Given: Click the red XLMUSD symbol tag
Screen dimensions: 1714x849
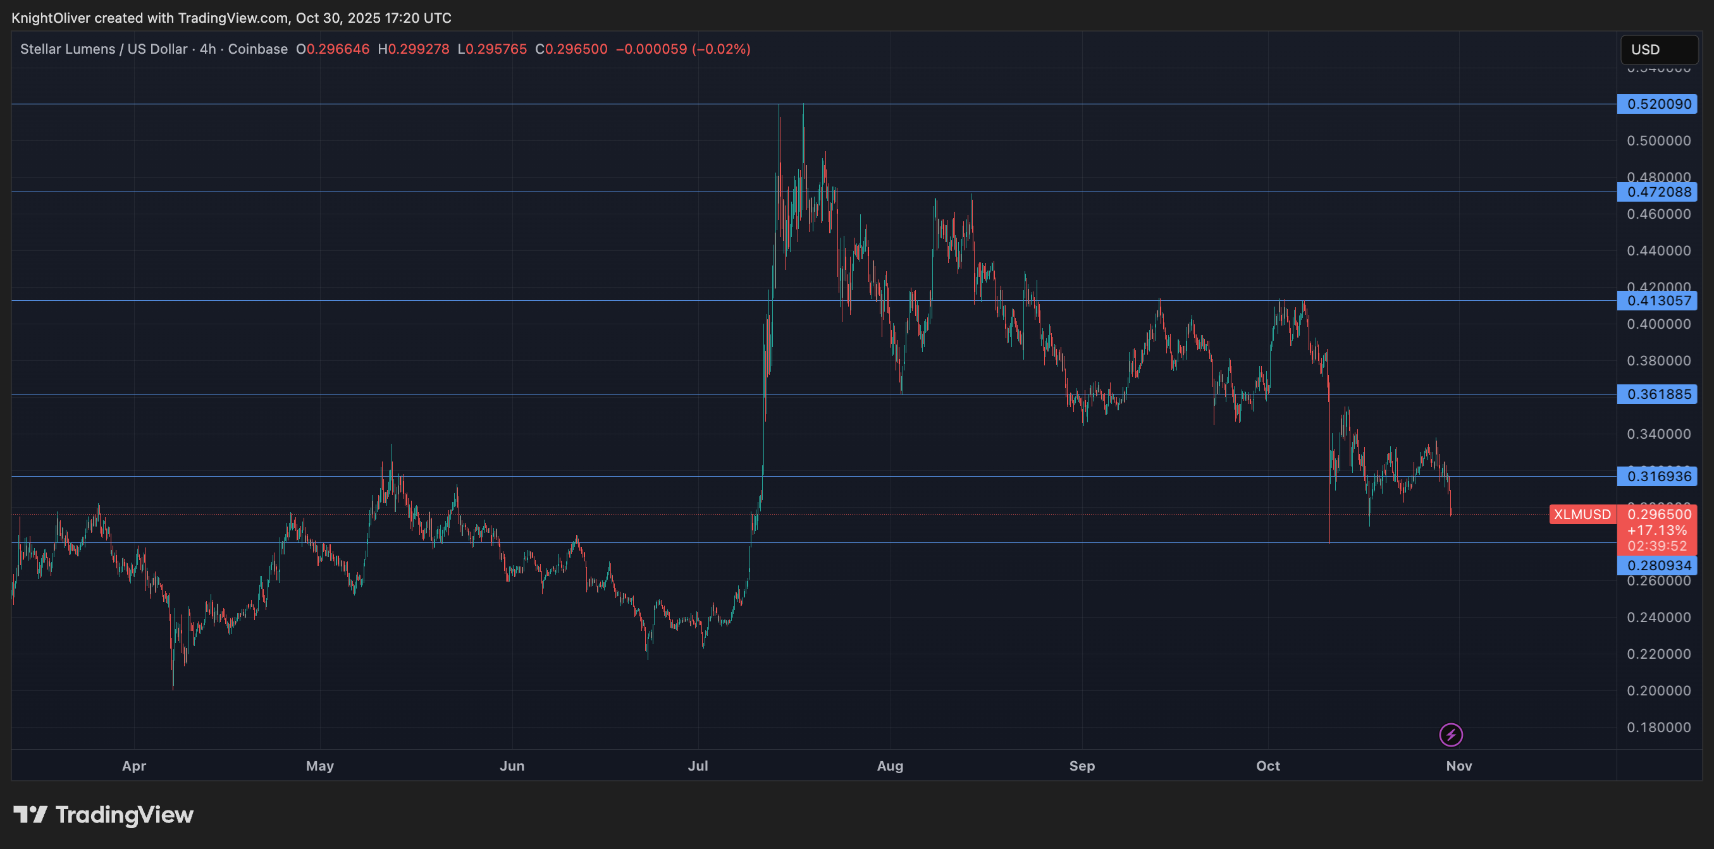Looking at the screenshot, I should [x=1582, y=514].
